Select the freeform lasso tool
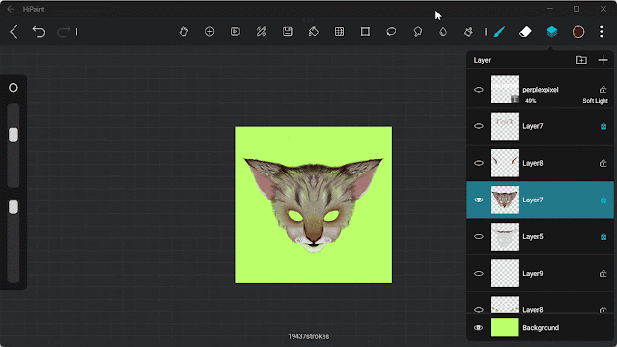The image size is (617, 347). pyautogui.click(x=417, y=32)
